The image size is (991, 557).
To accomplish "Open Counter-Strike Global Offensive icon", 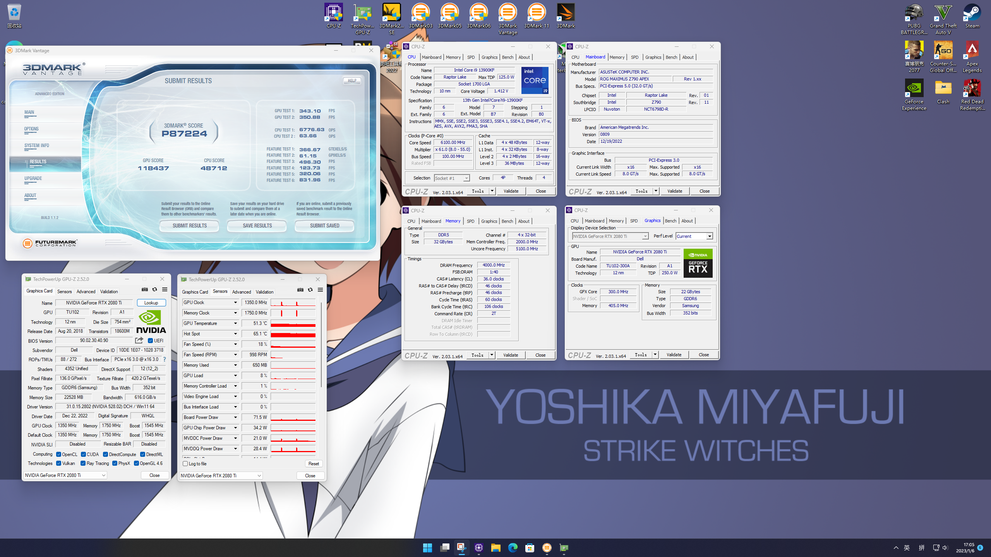I will pos(943,57).
